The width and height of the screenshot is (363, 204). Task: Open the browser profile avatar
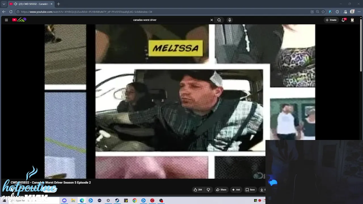click(352, 12)
